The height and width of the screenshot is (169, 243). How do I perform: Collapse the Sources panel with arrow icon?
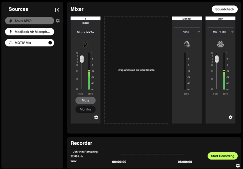57,10
